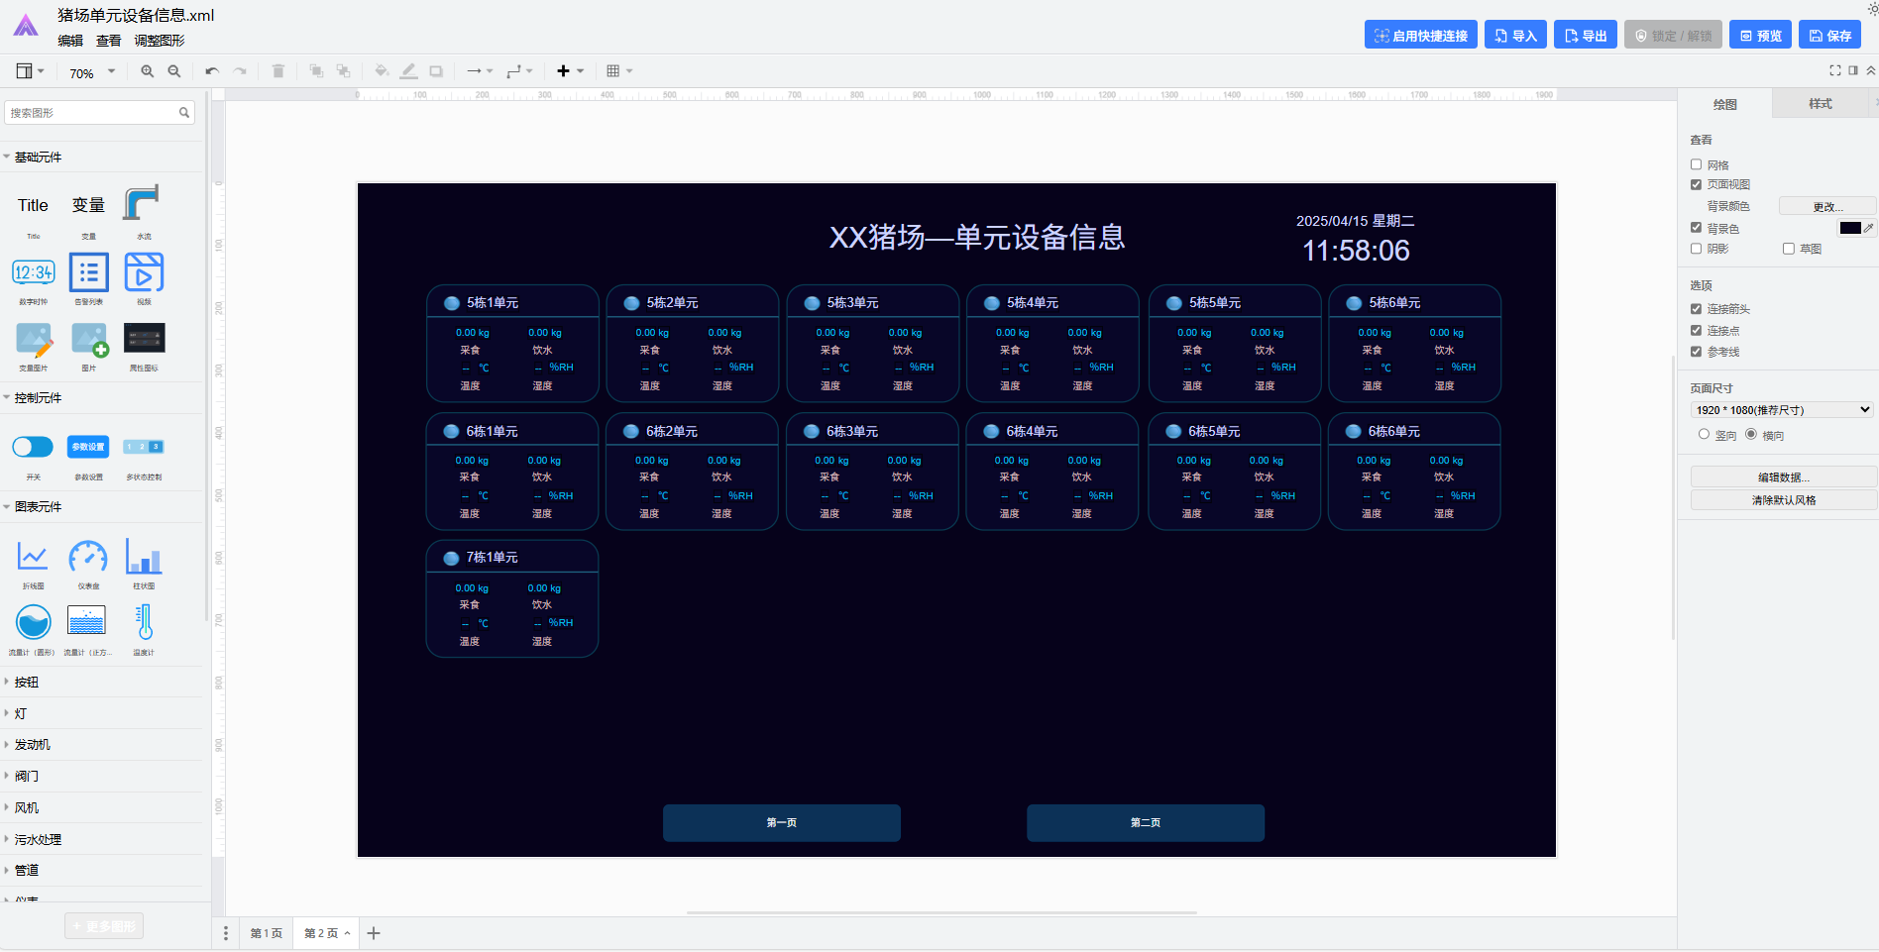Enable the 网格 grid checkbox

(x=1696, y=164)
